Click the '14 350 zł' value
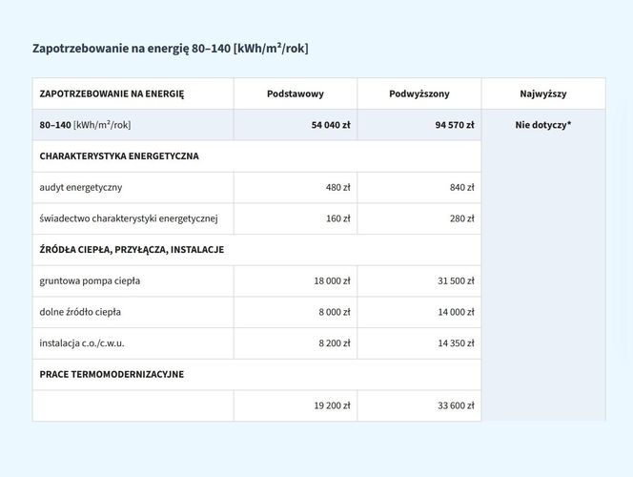The image size is (633, 477). click(456, 343)
